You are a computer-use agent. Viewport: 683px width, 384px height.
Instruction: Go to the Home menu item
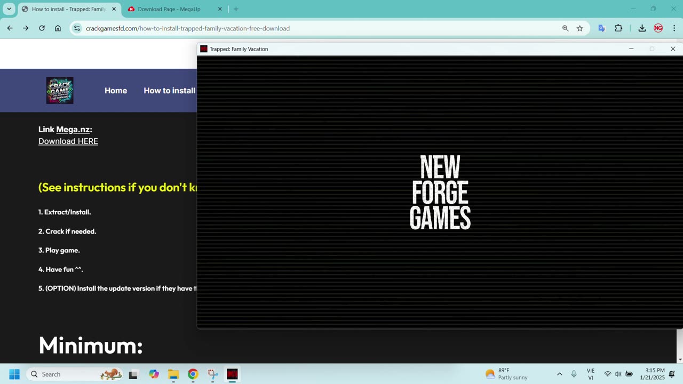click(x=116, y=91)
